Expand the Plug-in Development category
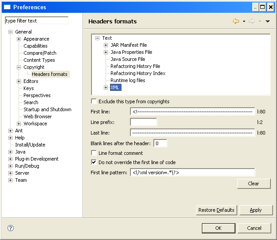Viewport: 277px width, 240px height. click(x=11, y=159)
